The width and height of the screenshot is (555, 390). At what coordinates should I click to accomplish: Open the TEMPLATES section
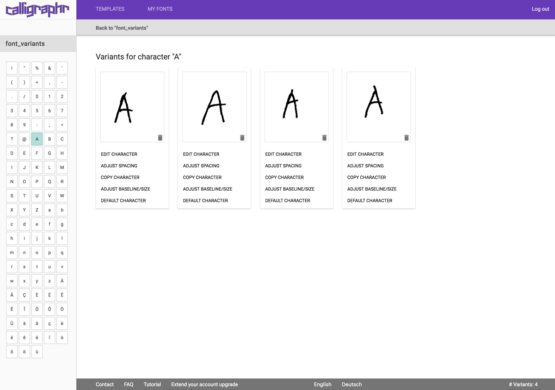pos(110,9)
